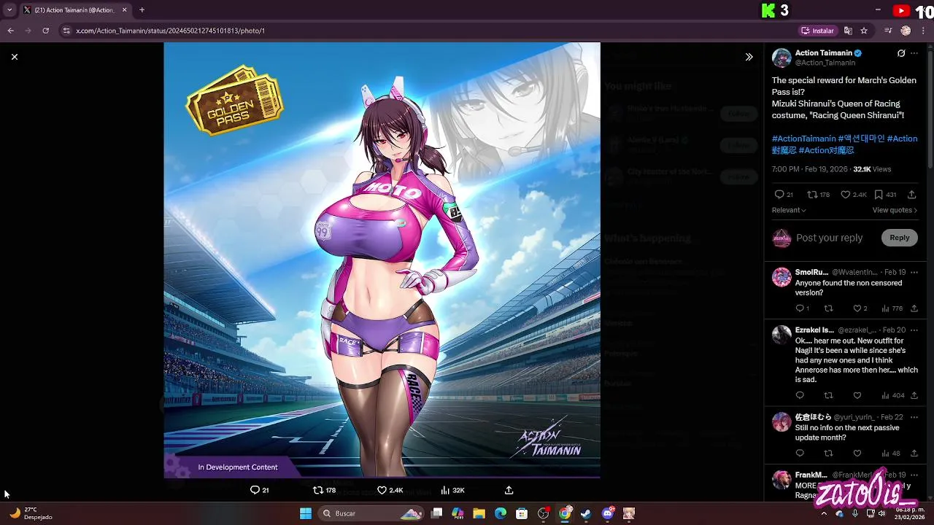934x525 pixels.
Task: Click the #ActionTaimanin hashtag
Action: [x=803, y=139]
